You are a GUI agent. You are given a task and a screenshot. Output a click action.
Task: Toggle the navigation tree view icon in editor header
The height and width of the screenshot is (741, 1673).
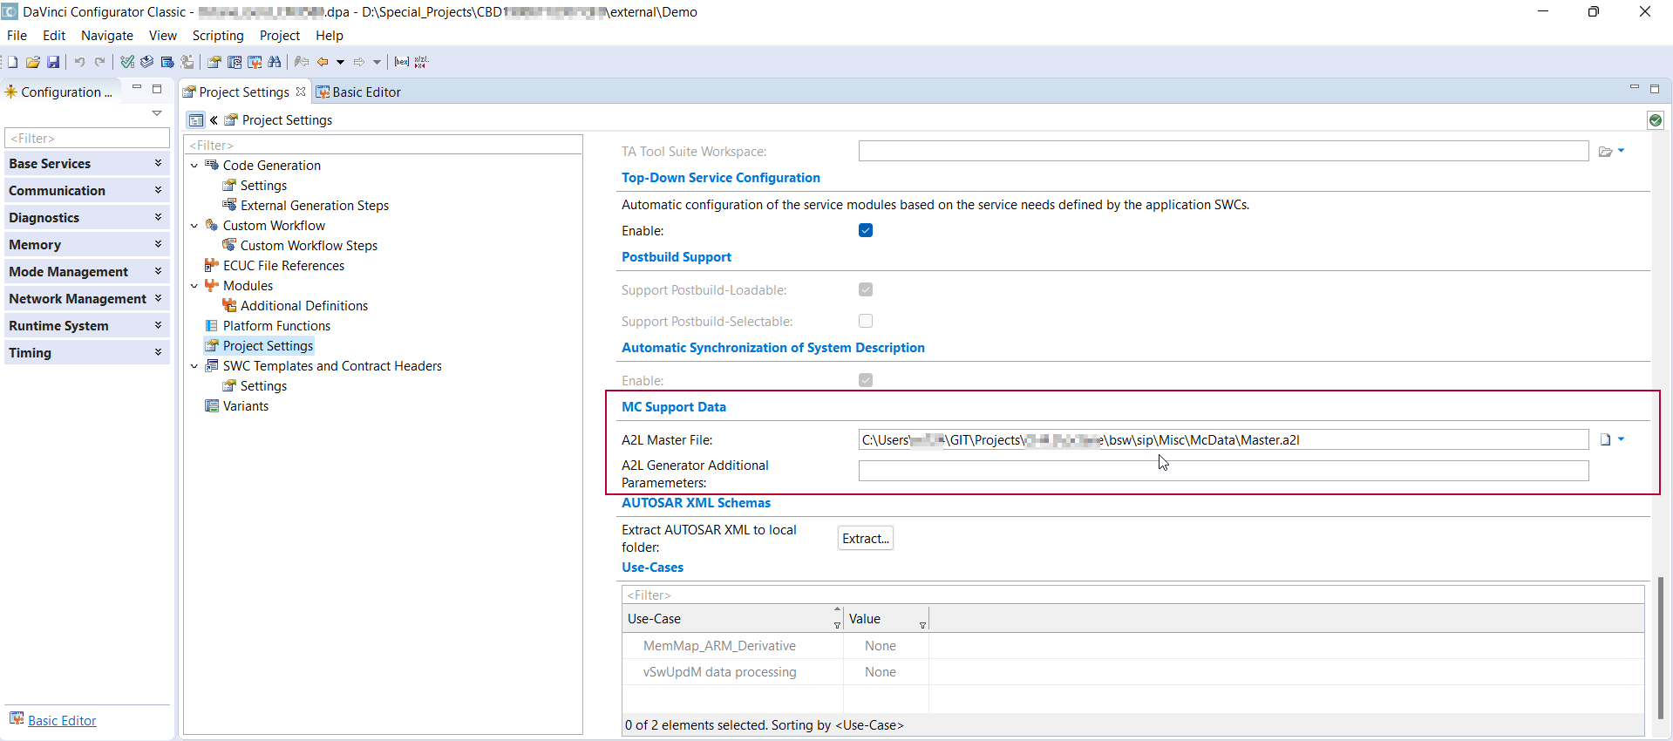[196, 120]
